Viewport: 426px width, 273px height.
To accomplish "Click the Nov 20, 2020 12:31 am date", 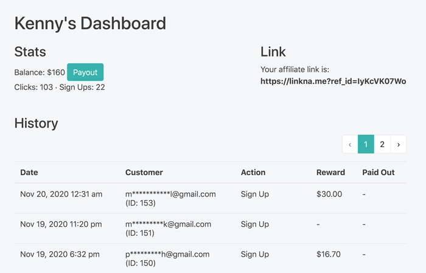I will (61, 195).
